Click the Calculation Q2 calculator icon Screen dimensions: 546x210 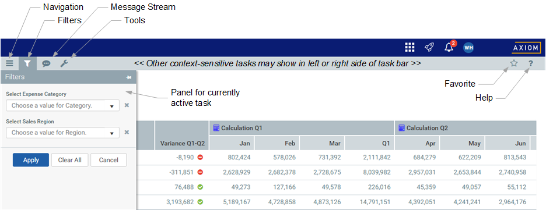(x=401, y=128)
